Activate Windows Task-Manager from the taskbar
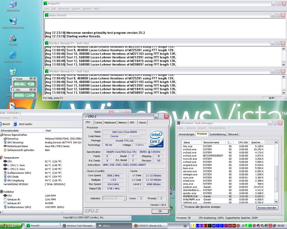The height and width of the screenshot is (229, 287). pyautogui.click(x=78, y=226)
